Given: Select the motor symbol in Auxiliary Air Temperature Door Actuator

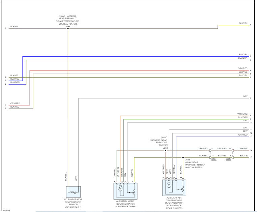Looking at the screenshot, I should [x=169, y=185].
